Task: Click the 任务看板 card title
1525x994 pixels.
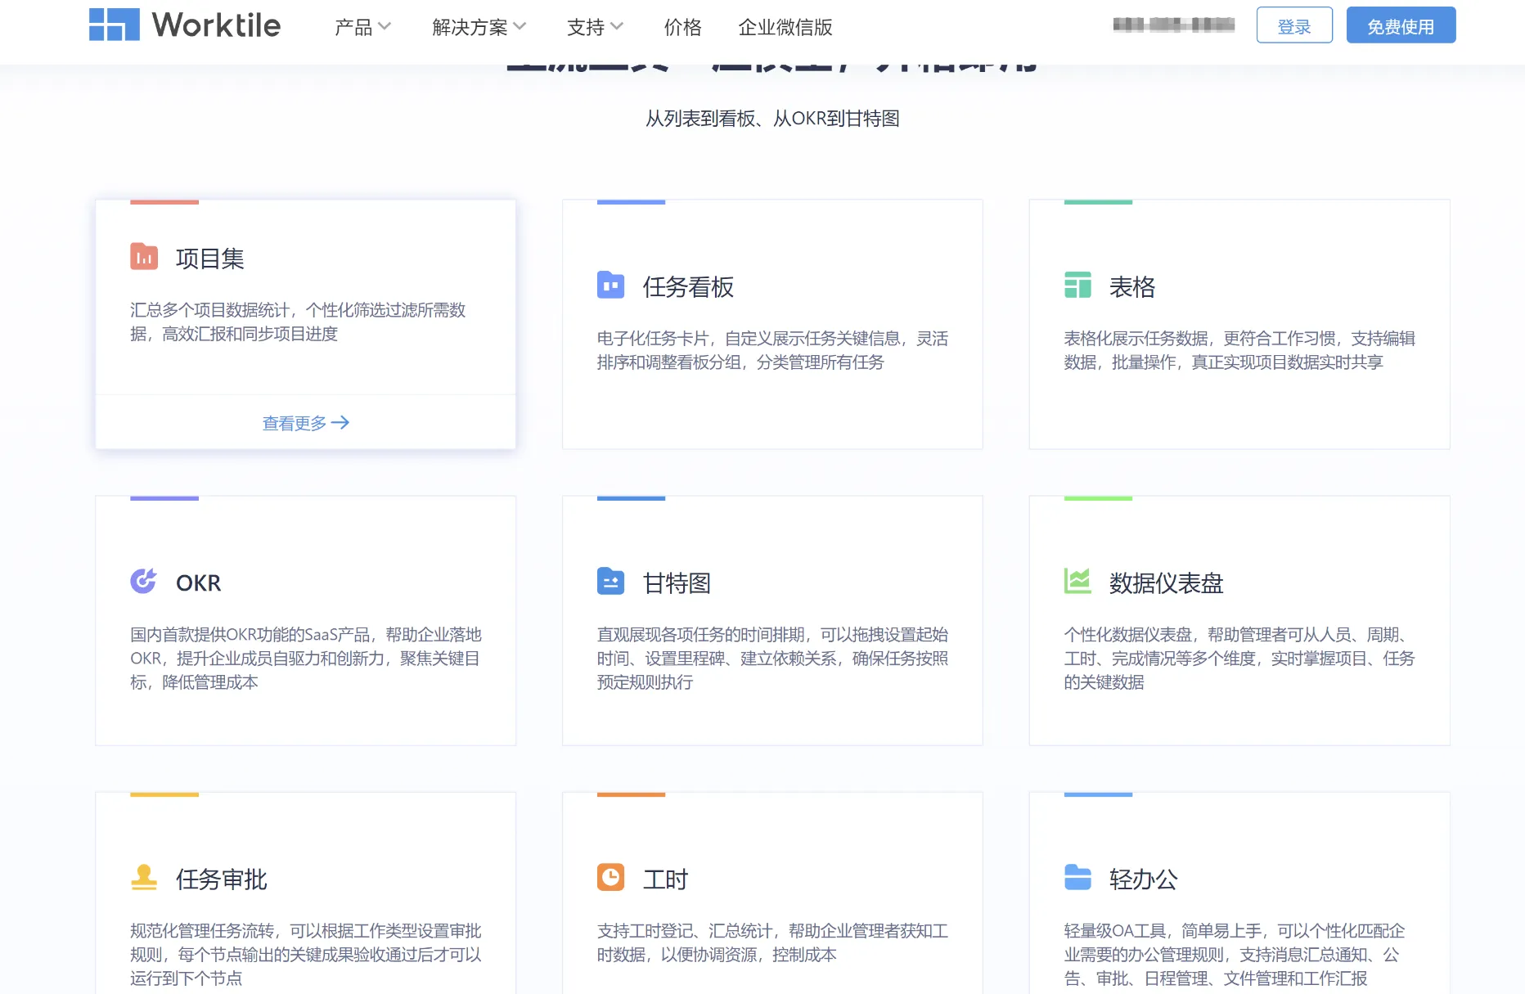Action: pyautogui.click(x=688, y=287)
